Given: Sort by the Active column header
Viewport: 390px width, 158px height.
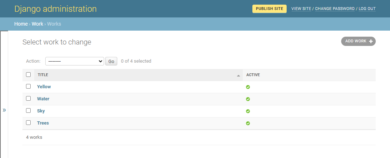Looking at the screenshot, I should click(253, 75).
